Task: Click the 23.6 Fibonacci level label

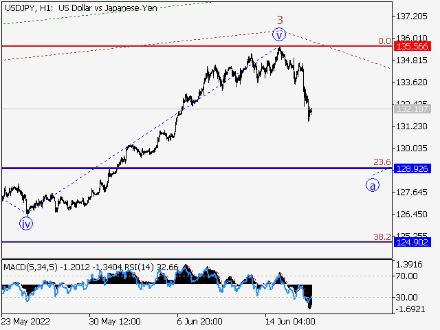Action: (x=382, y=162)
